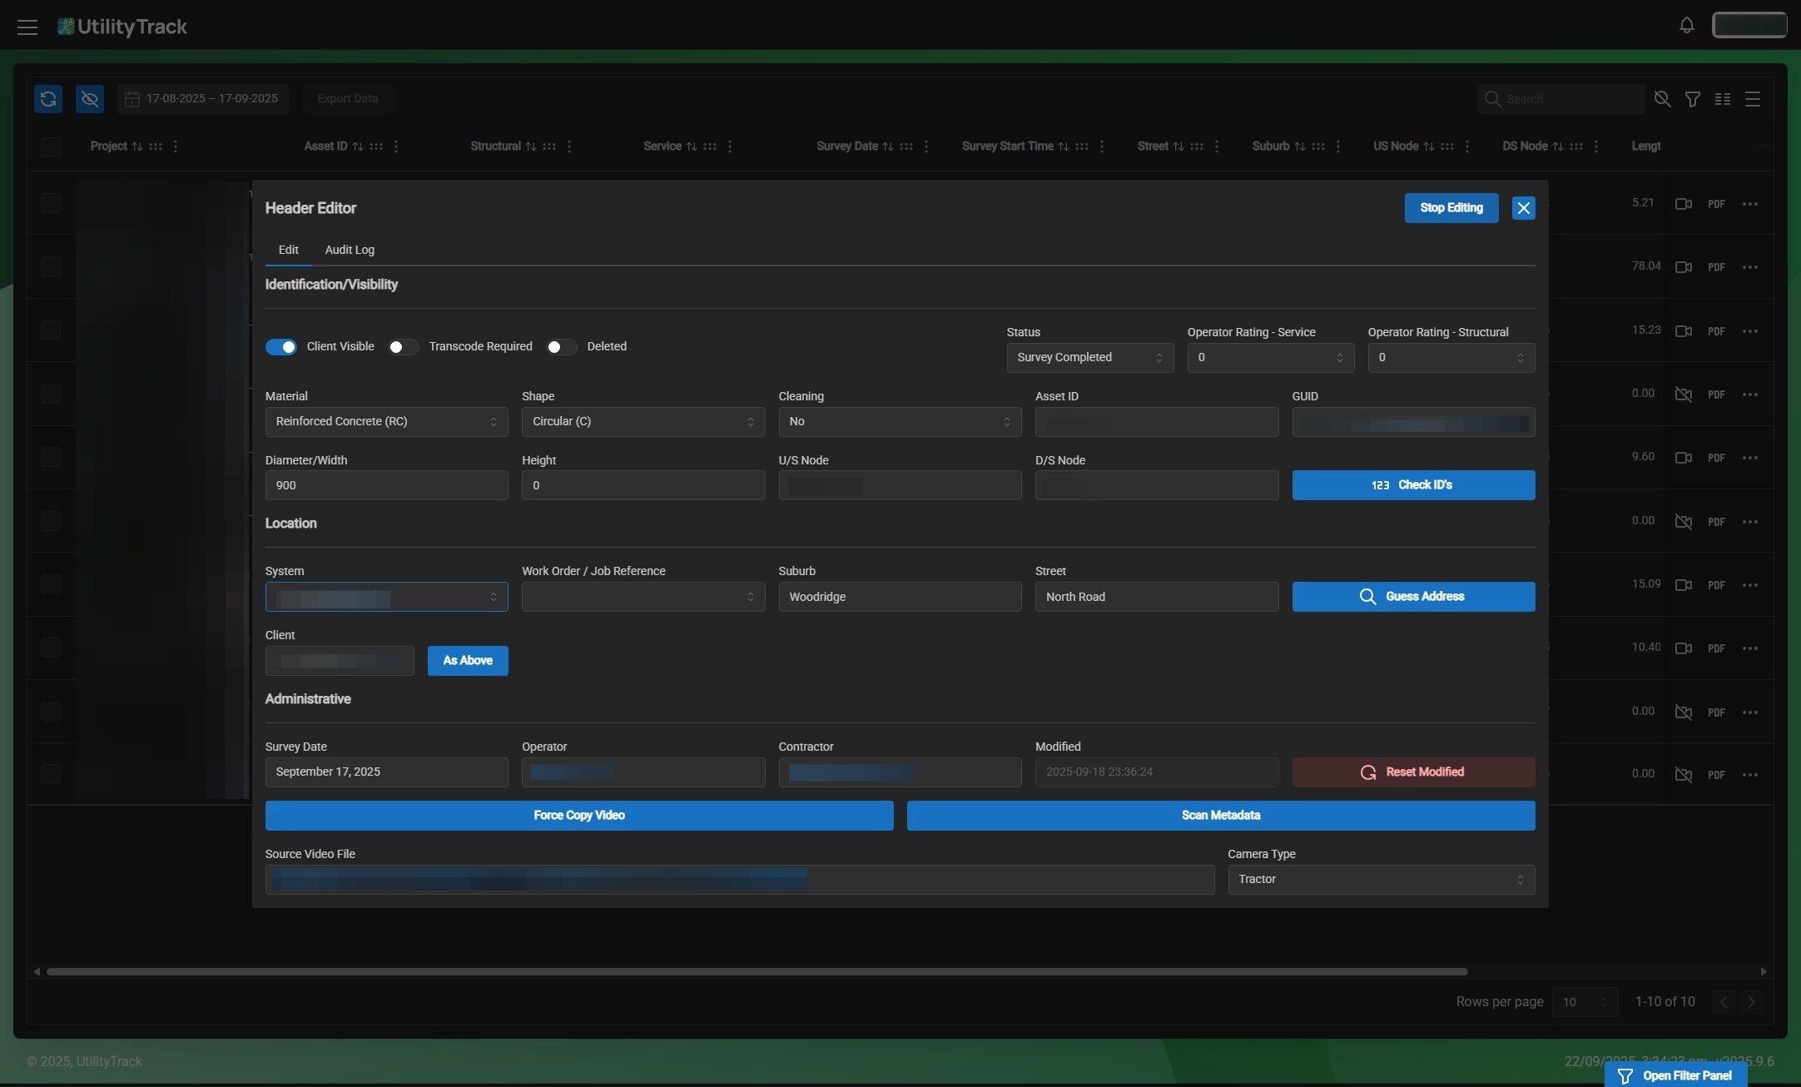The image size is (1801, 1087).
Task: Open the PDF report for first row
Action: (x=1716, y=204)
